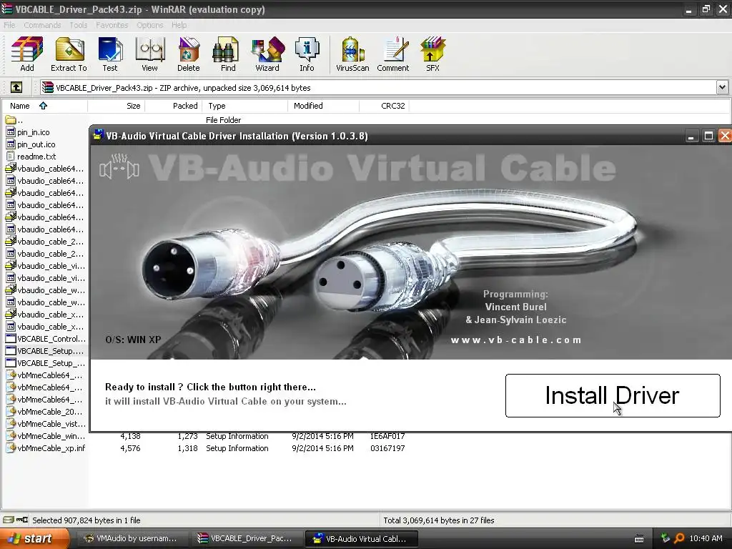Select the vbMmeCable_win file entry
Screen dimensions: 732x549
(46, 435)
